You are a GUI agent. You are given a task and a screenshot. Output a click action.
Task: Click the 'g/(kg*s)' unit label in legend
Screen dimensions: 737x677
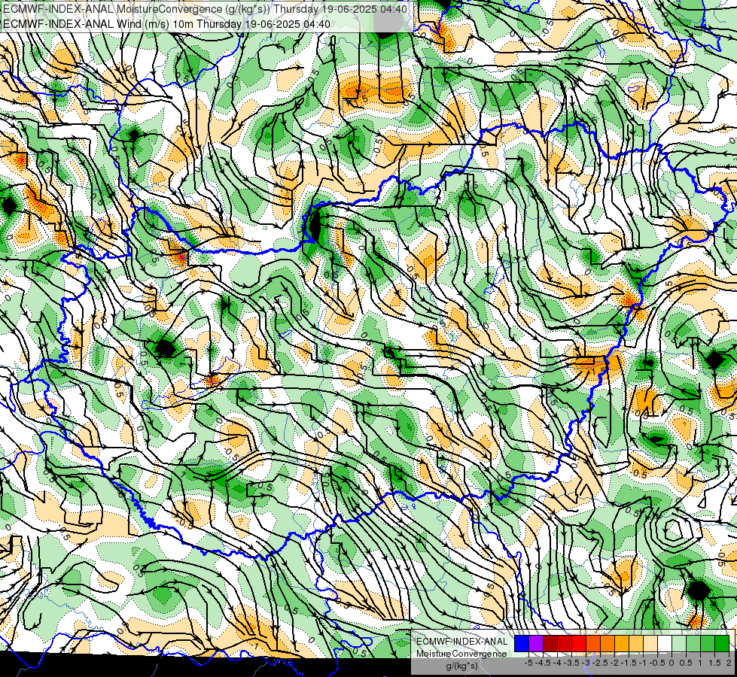(462, 666)
